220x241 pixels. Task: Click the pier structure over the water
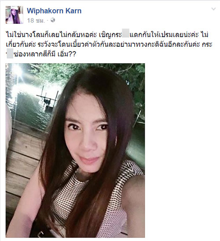[x=47, y=98]
